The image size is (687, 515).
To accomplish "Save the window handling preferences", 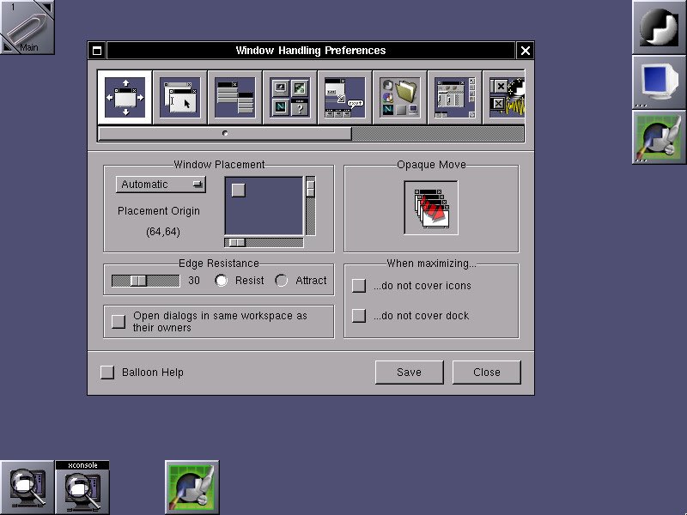I will [x=409, y=372].
